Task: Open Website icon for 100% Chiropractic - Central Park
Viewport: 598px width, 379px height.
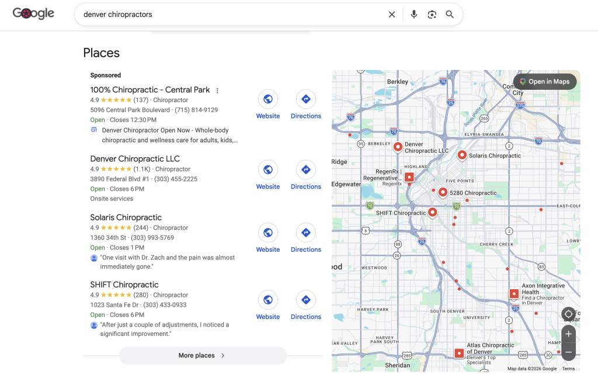Action: click(267, 99)
